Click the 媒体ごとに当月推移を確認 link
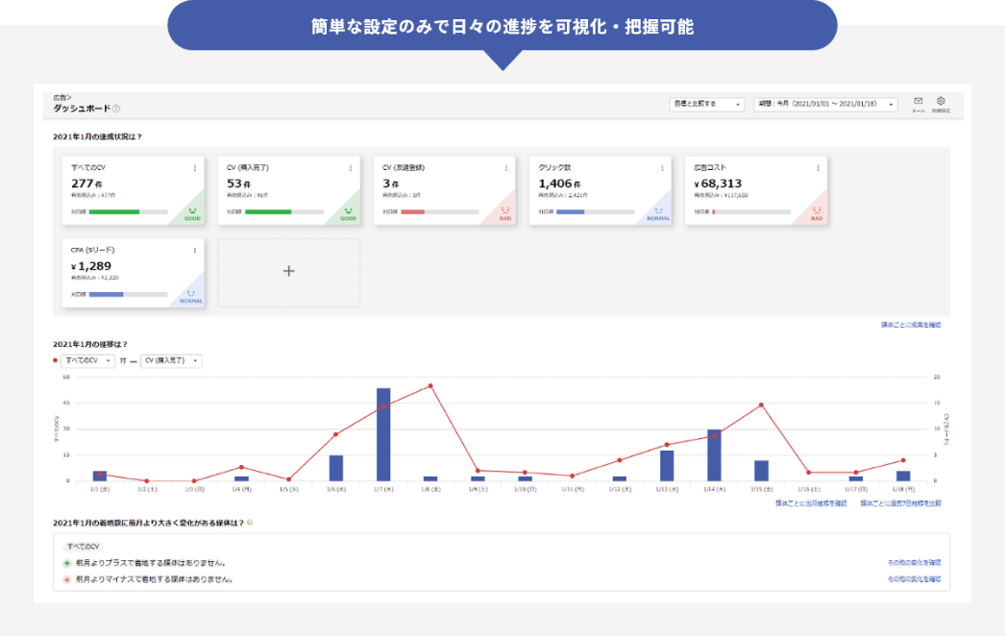1005x636 pixels. [x=811, y=503]
